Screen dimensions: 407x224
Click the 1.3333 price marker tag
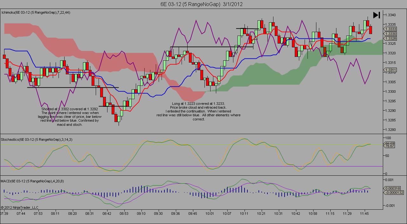pos(390,29)
